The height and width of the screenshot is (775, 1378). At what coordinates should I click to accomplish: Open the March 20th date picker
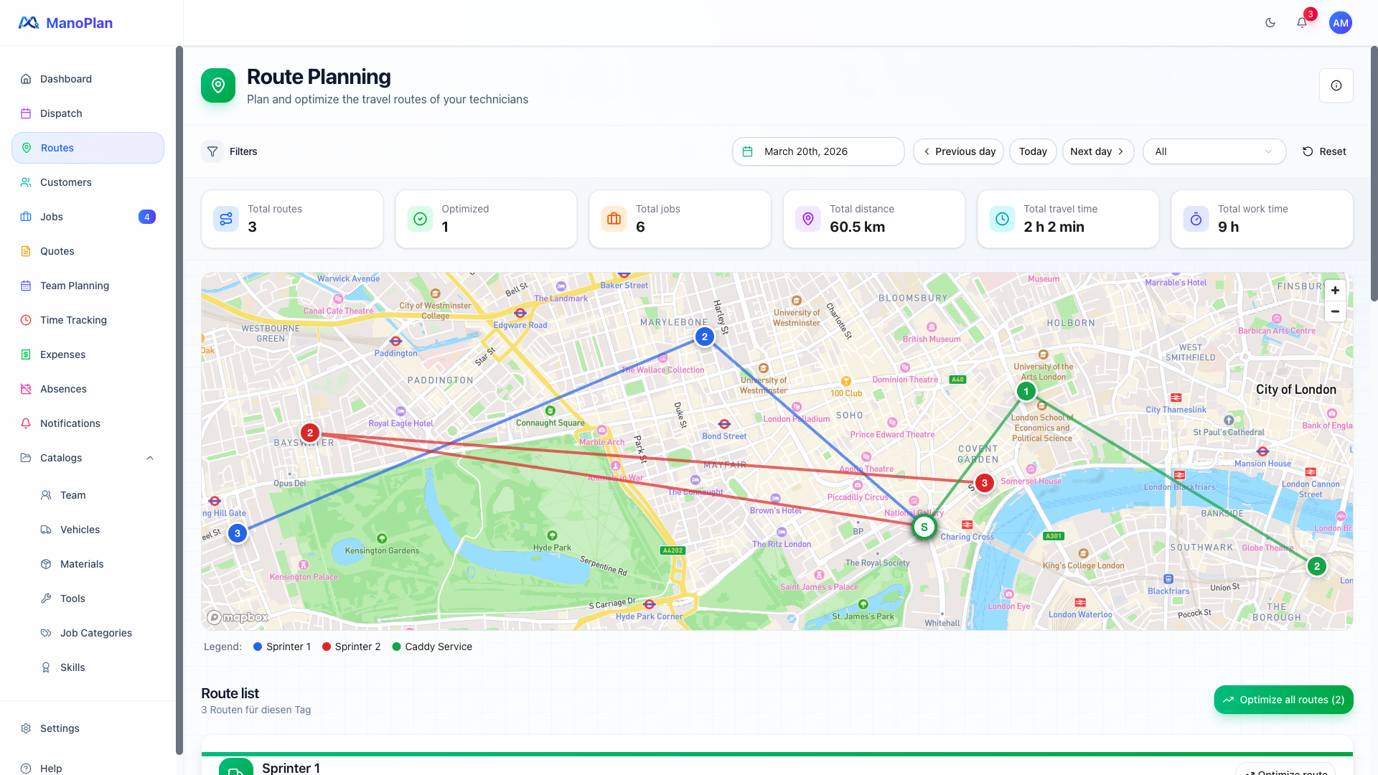pos(817,151)
